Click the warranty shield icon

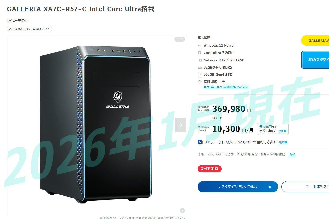pyautogui.click(x=199, y=82)
